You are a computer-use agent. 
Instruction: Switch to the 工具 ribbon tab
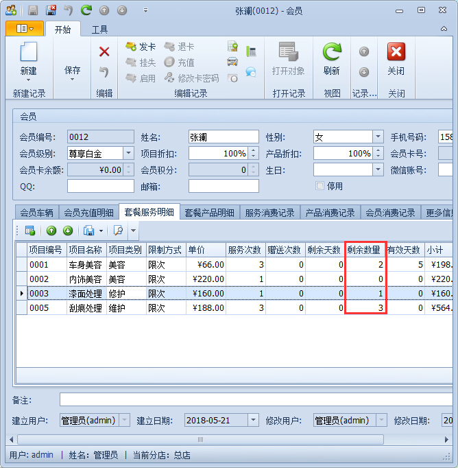pyautogui.click(x=99, y=30)
